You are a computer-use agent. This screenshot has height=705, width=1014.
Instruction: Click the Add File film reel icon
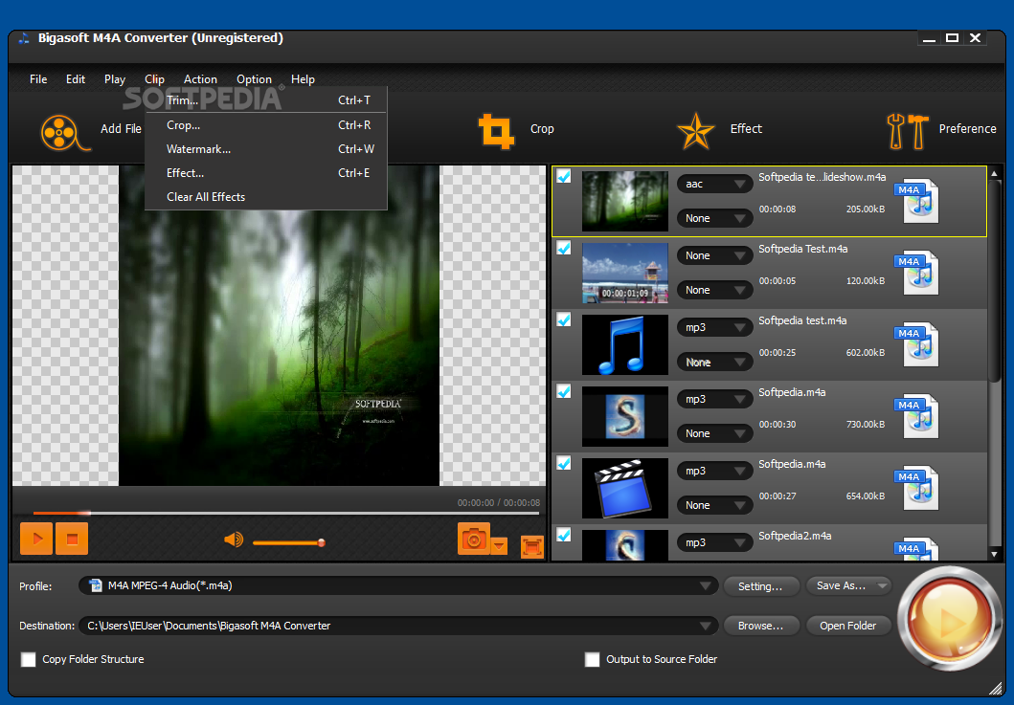[65, 132]
